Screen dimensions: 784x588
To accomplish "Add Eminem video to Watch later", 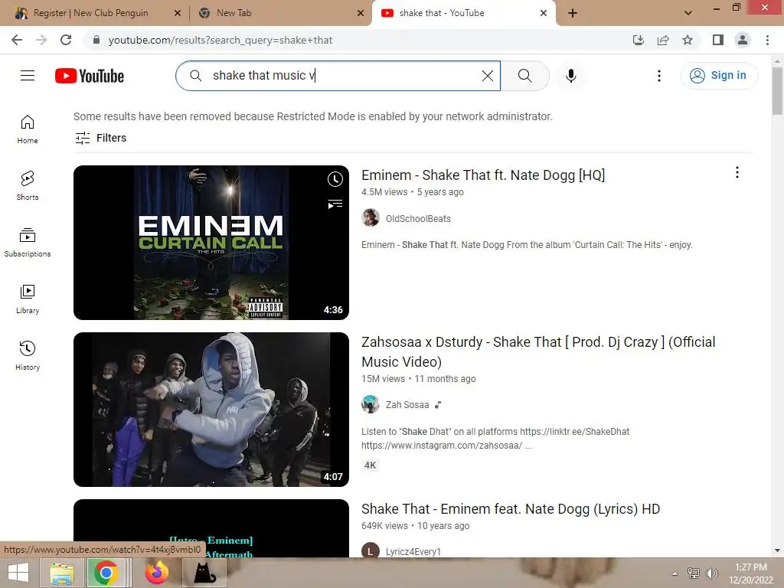I will [x=335, y=179].
